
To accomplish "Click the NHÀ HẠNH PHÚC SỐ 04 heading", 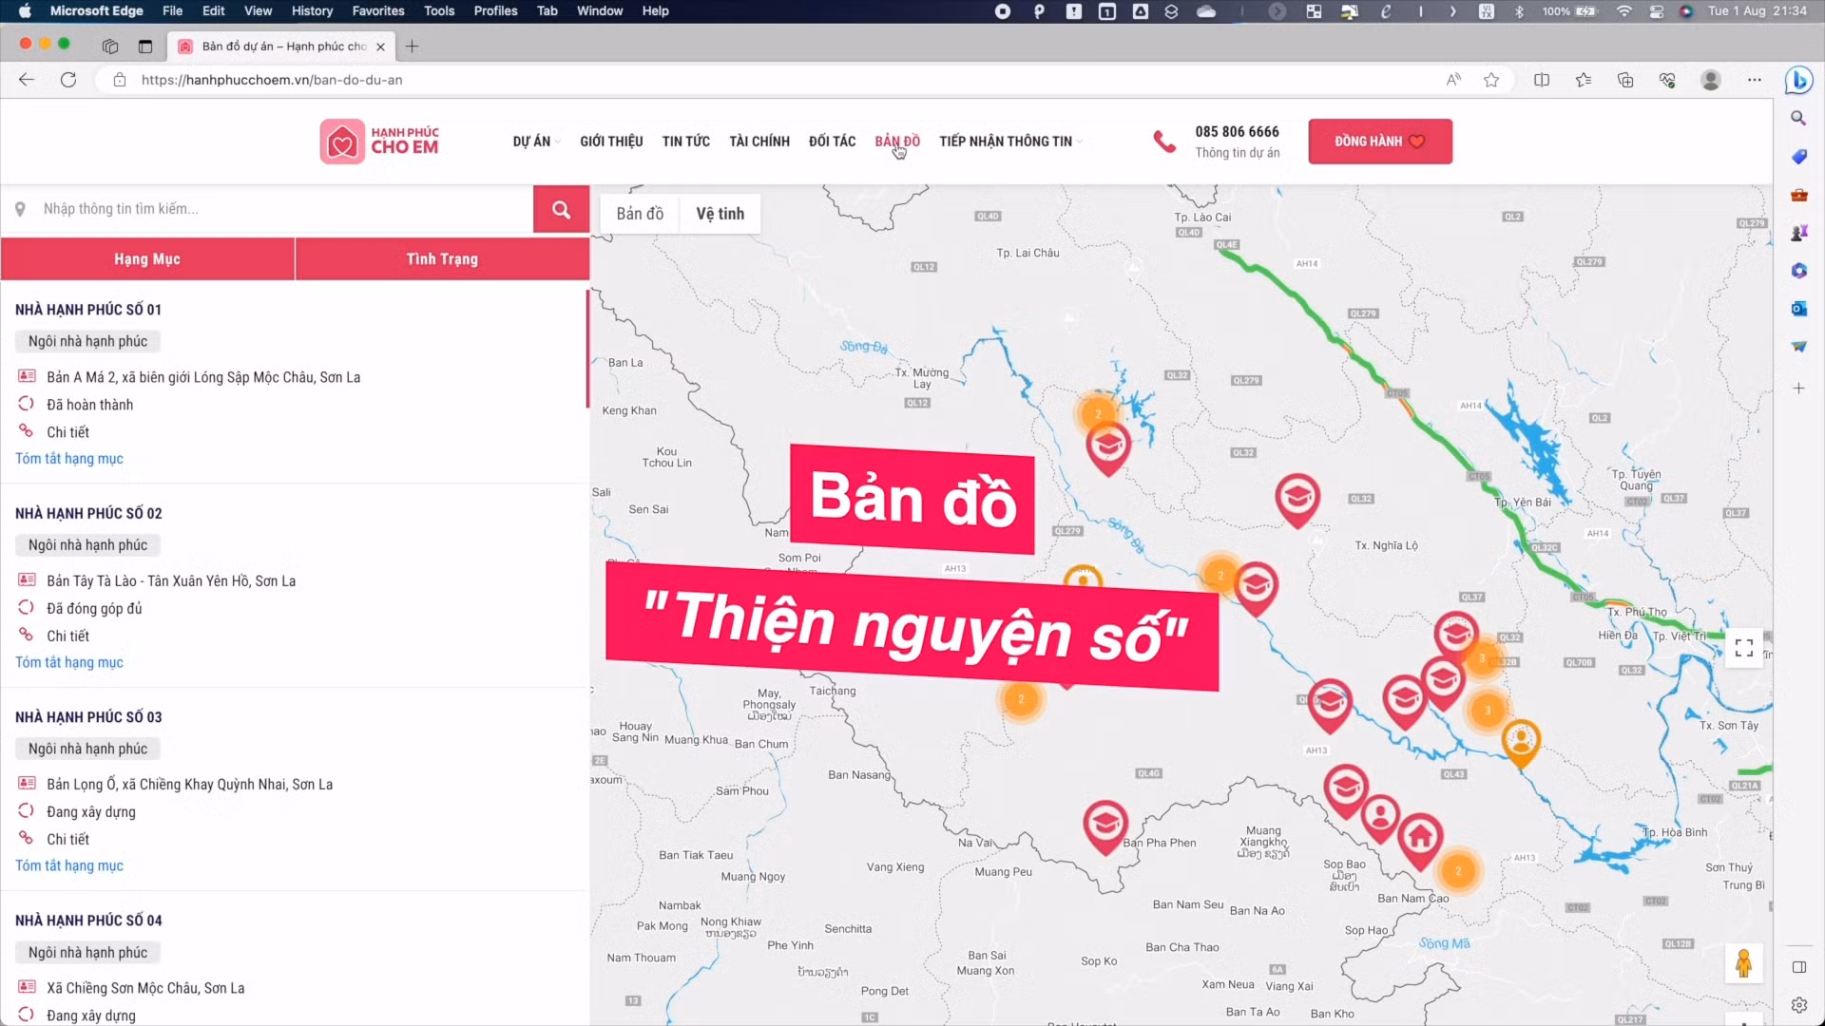I will pos(88,921).
